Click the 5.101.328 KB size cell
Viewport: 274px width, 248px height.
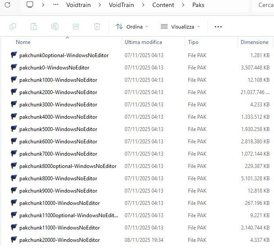coord(255,179)
